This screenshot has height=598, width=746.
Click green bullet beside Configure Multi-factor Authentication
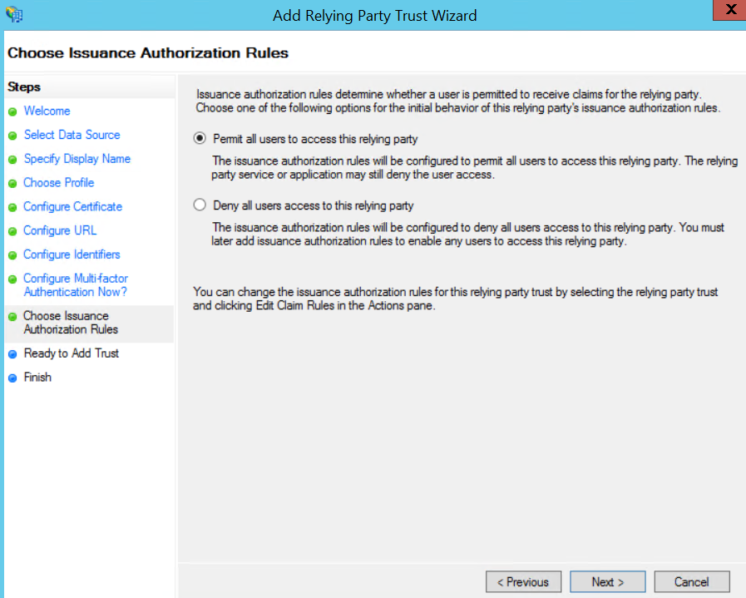[x=12, y=279]
